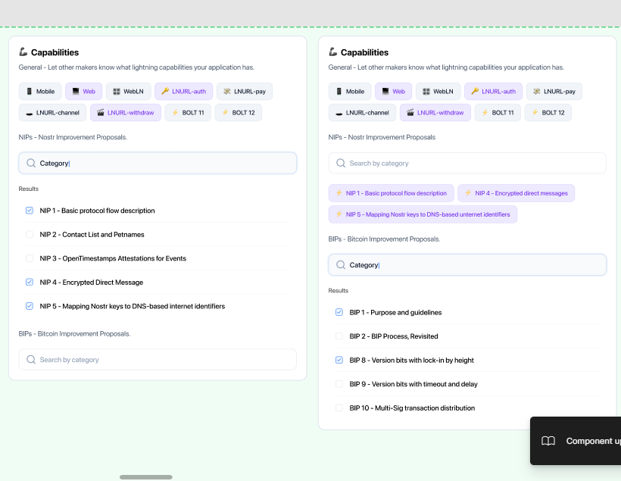Click magnifier icon in right BIPs Category field

pyautogui.click(x=341, y=265)
